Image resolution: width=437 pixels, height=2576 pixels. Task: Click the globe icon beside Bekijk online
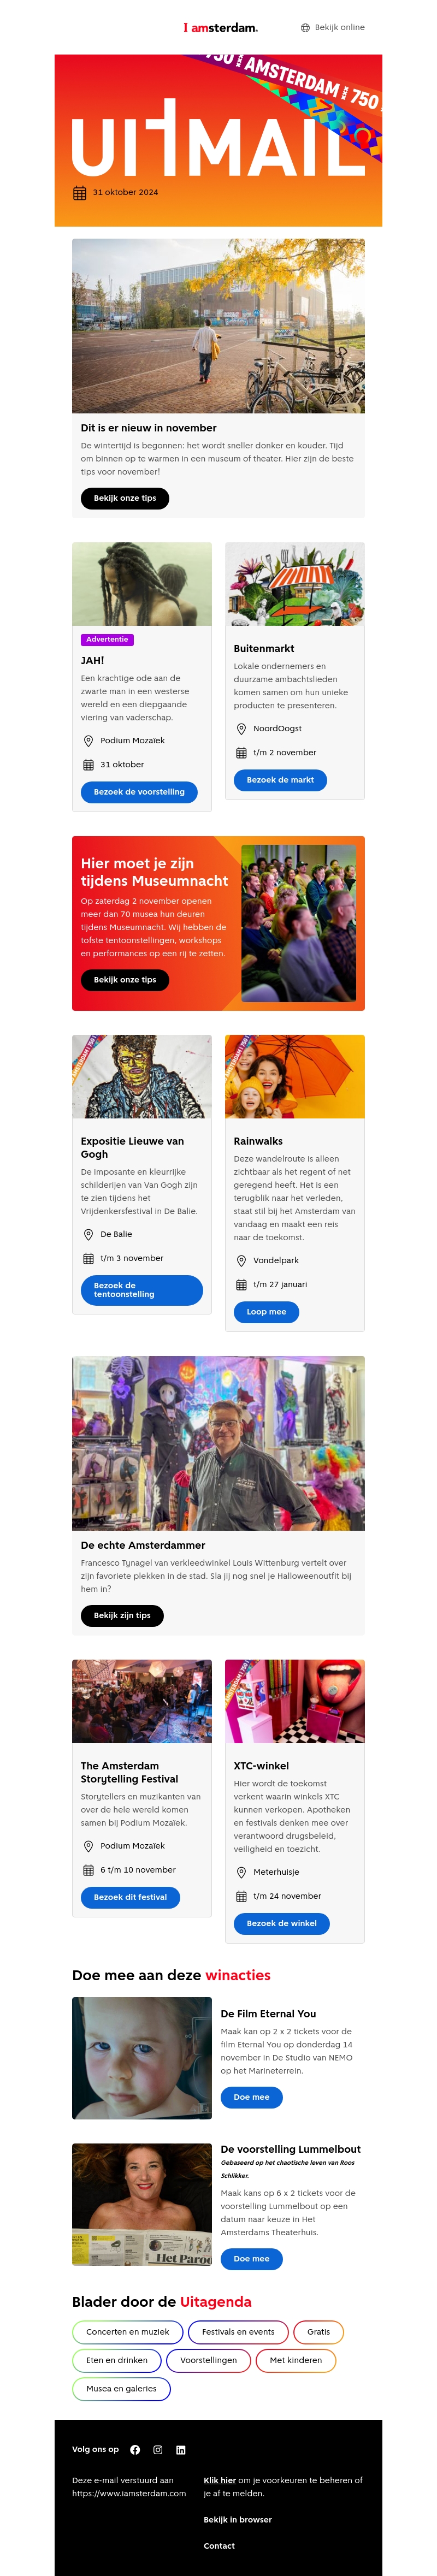pyautogui.click(x=305, y=28)
